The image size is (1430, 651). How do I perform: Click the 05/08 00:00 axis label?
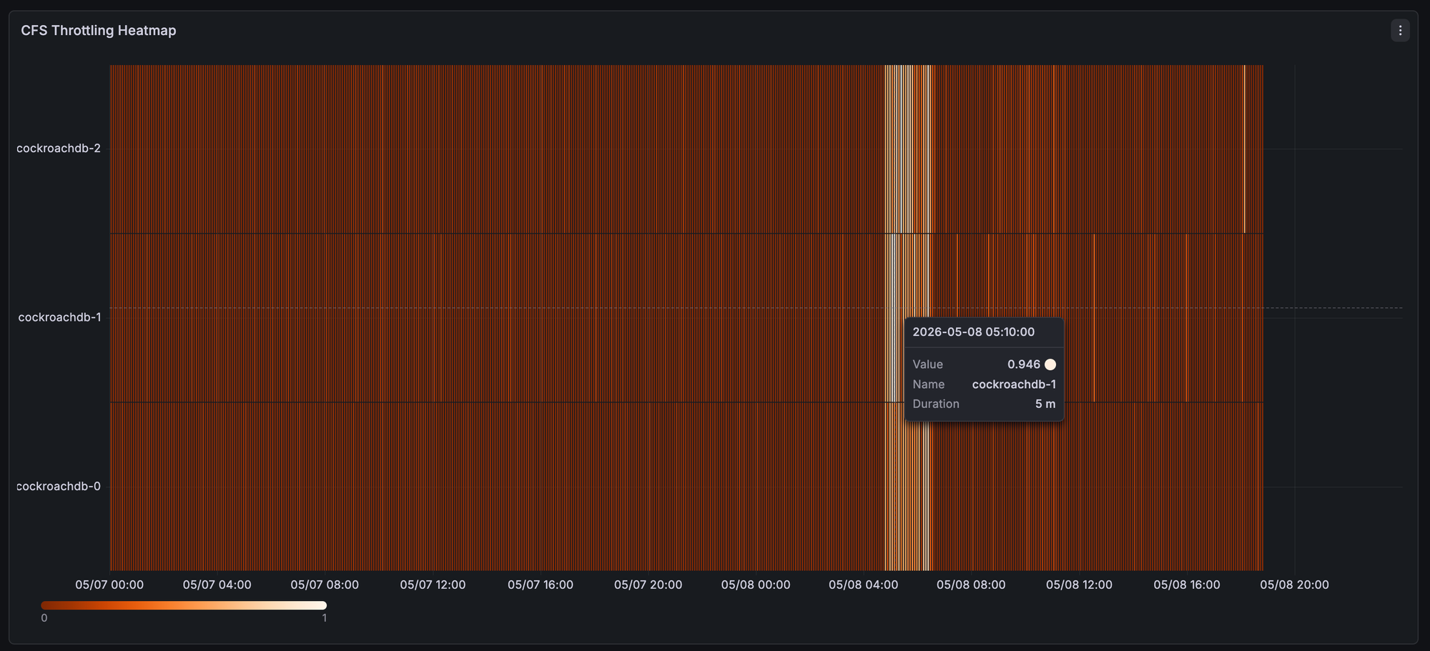[x=756, y=585]
